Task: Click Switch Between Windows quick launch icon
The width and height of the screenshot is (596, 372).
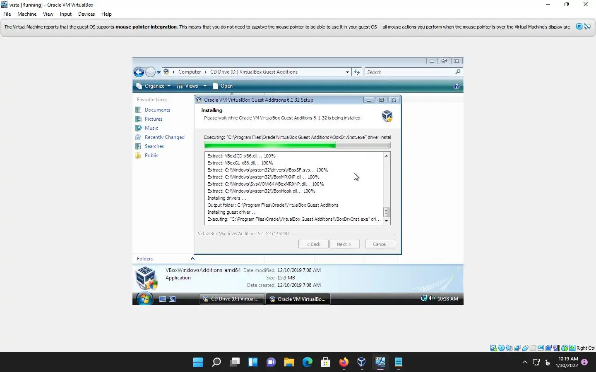Action: click(x=172, y=299)
